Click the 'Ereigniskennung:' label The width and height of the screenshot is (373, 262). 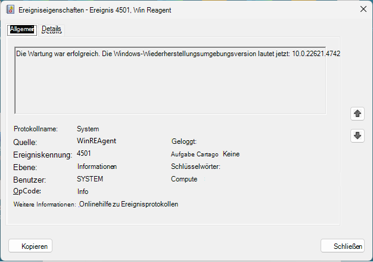tap(42, 155)
